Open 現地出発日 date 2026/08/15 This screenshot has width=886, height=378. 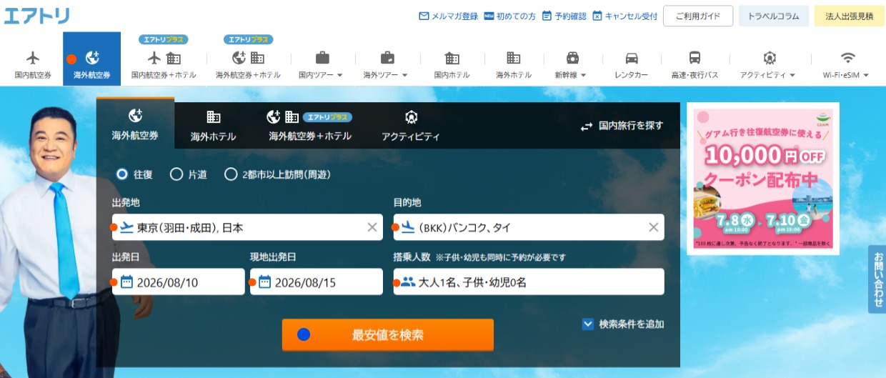point(317,282)
